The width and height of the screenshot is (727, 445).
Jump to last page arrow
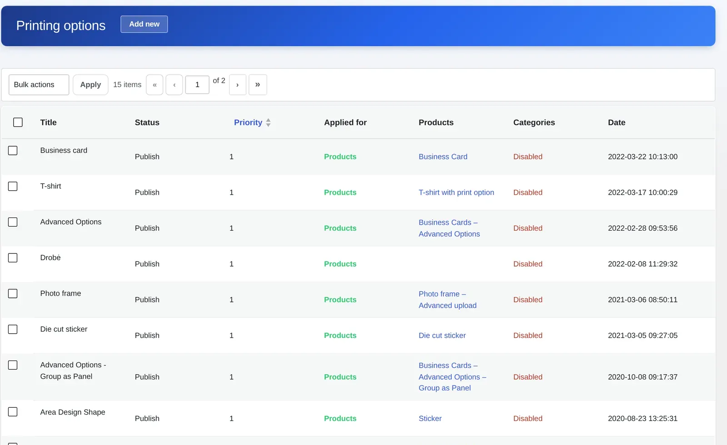point(258,85)
